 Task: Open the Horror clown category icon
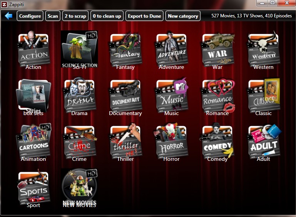171,142
